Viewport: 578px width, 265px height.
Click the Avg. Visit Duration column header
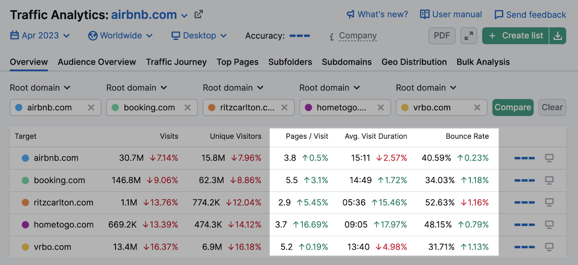(x=376, y=136)
